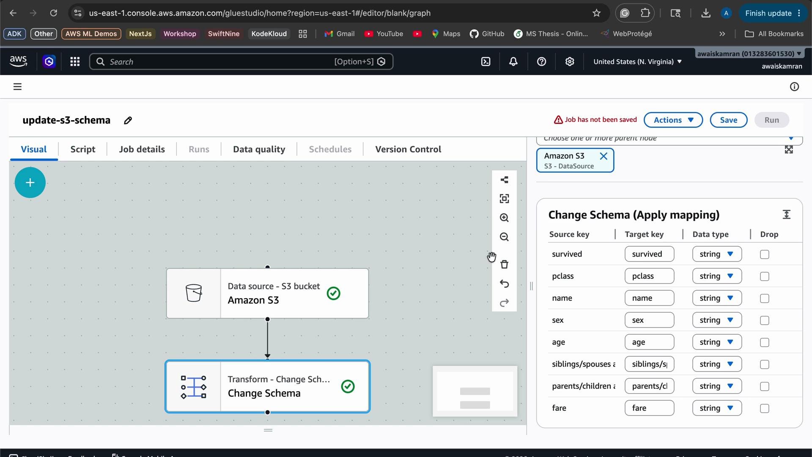The height and width of the screenshot is (457, 812).
Task: Check Drop for pclass field
Action: coord(764,276)
